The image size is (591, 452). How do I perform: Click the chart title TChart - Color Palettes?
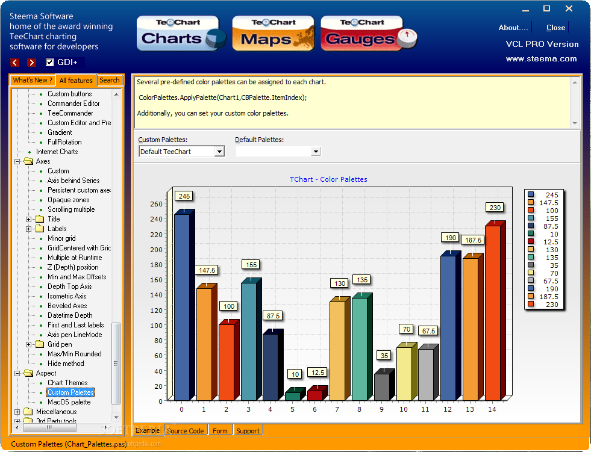click(328, 179)
